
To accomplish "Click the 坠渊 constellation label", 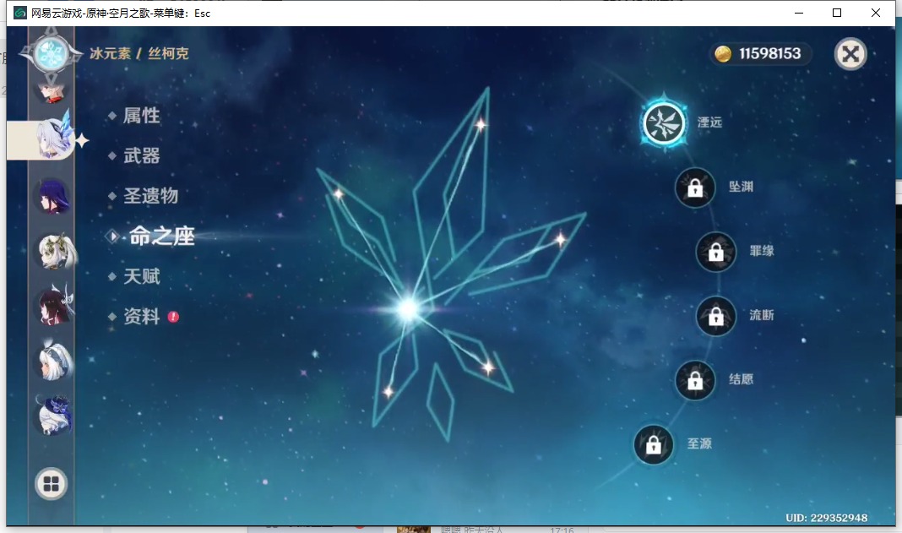I will [x=741, y=187].
